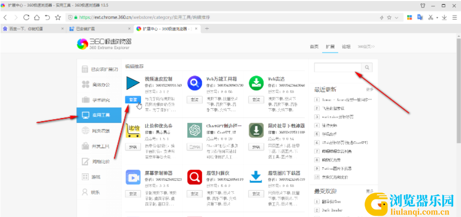Open the ChatGPT侧边栏 green logo icon

195,131
